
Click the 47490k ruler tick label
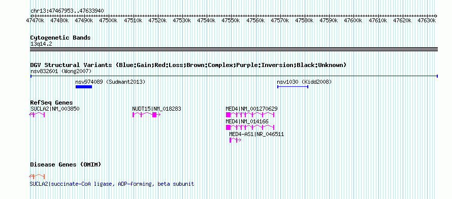pyautogui.click(x=84, y=20)
